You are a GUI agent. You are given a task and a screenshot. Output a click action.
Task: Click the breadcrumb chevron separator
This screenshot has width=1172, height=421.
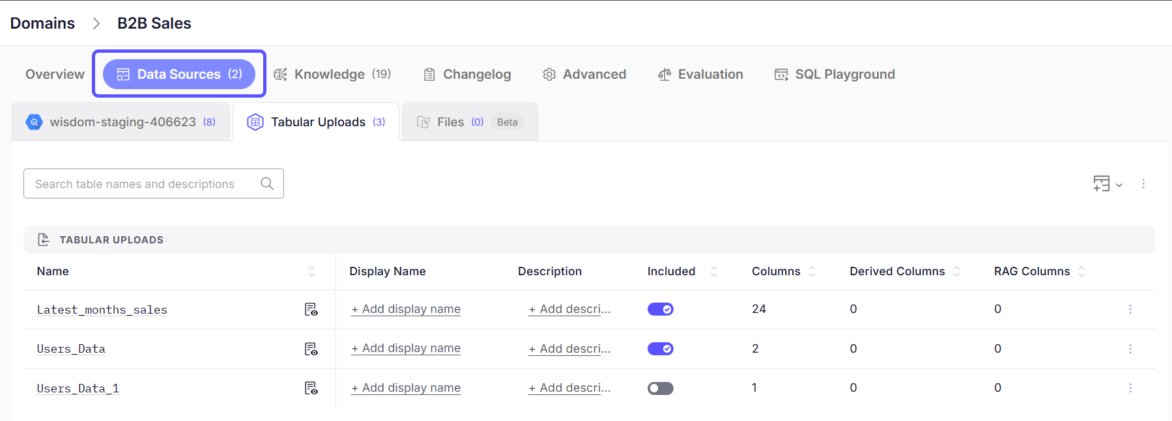pyautogui.click(x=96, y=23)
